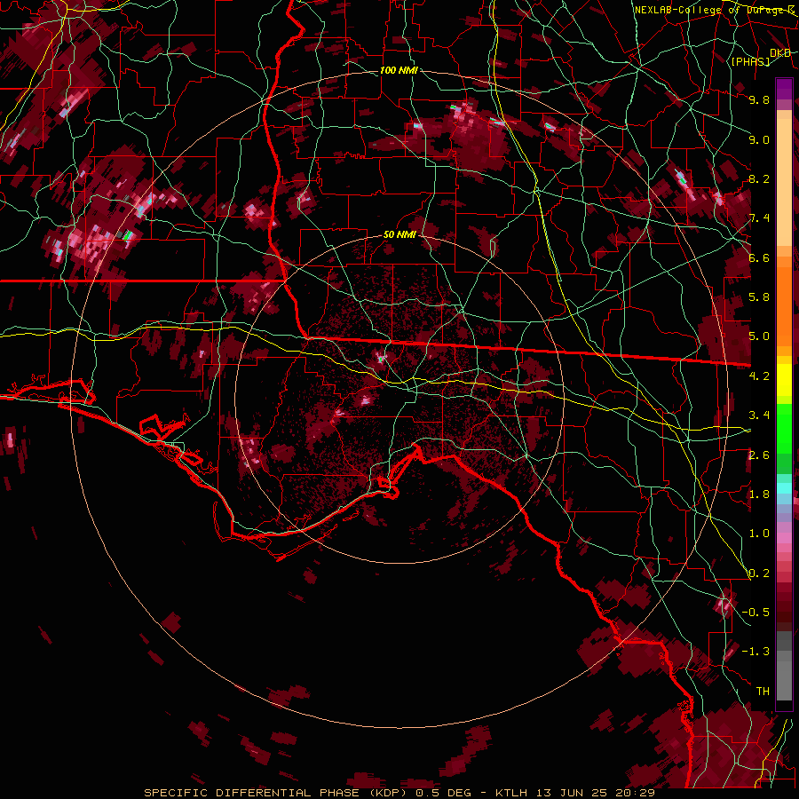
Task: Click the '5.8' value on the color scale
Action: pyautogui.click(x=759, y=297)
